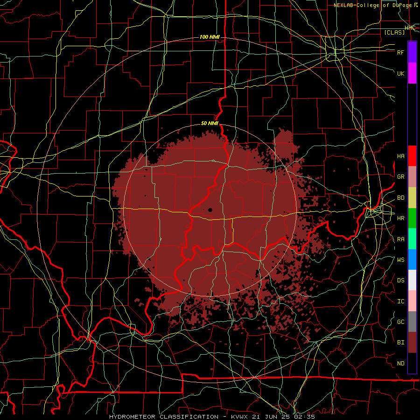Click the magenta UK color swatch
Screen dimensions: 420x420
point(412,73)
